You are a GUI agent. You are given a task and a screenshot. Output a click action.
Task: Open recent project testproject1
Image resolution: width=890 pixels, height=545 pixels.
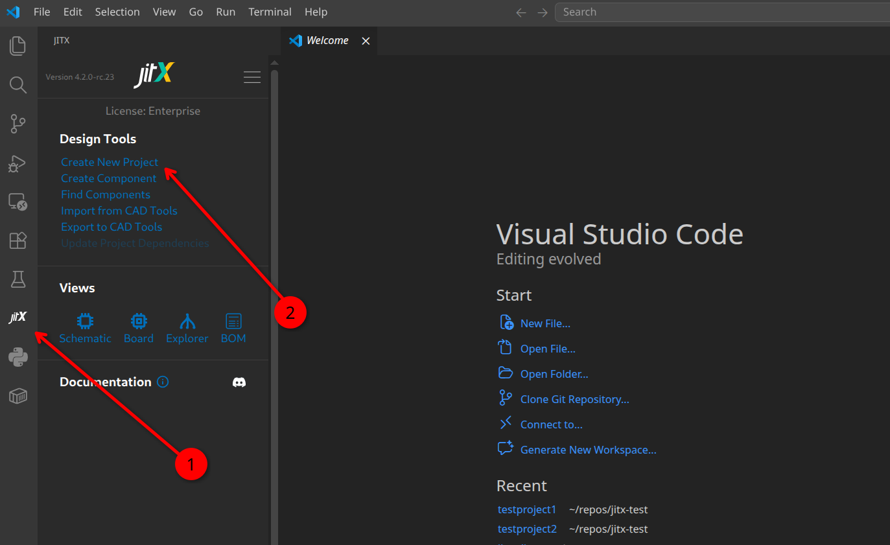click(x=527, y=509)
